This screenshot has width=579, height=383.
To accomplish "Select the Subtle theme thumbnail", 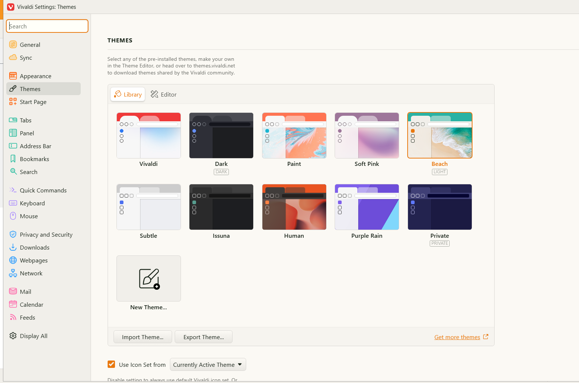I will click(x=149, y=207).
